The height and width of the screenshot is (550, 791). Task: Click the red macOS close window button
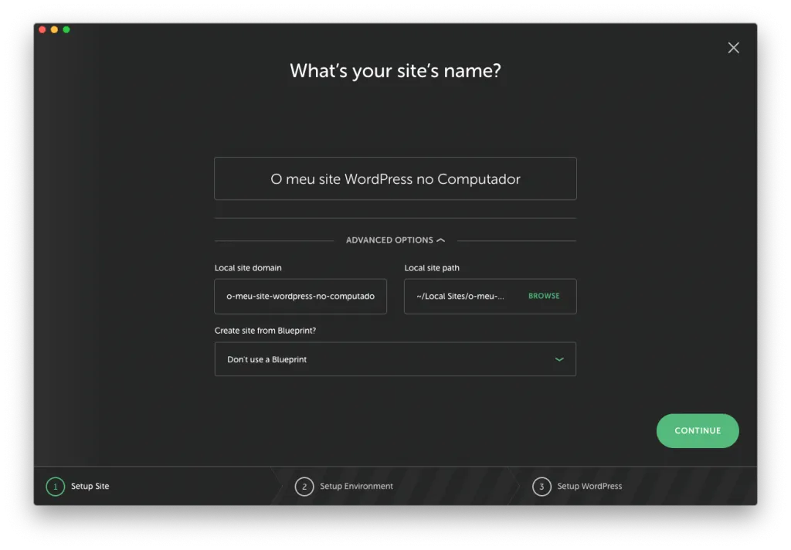tap(42, 30)
